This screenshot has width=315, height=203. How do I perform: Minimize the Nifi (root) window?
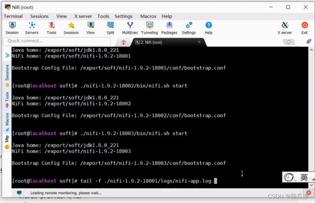271,7
